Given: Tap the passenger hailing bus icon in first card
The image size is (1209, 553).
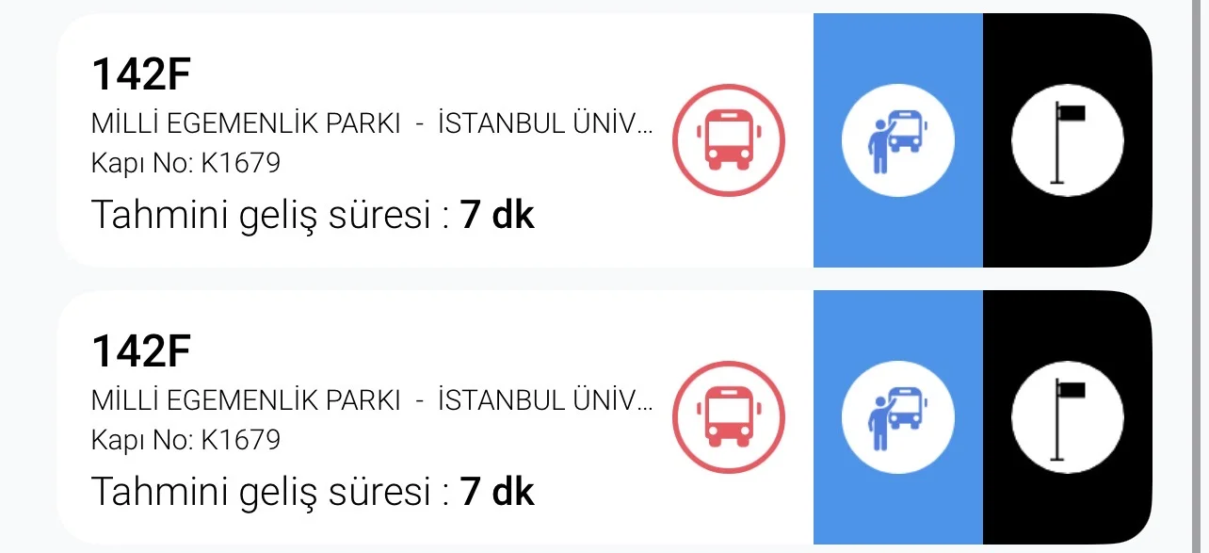Looking at the screenshot, I should pyautogui.click(x=897, y=140).
